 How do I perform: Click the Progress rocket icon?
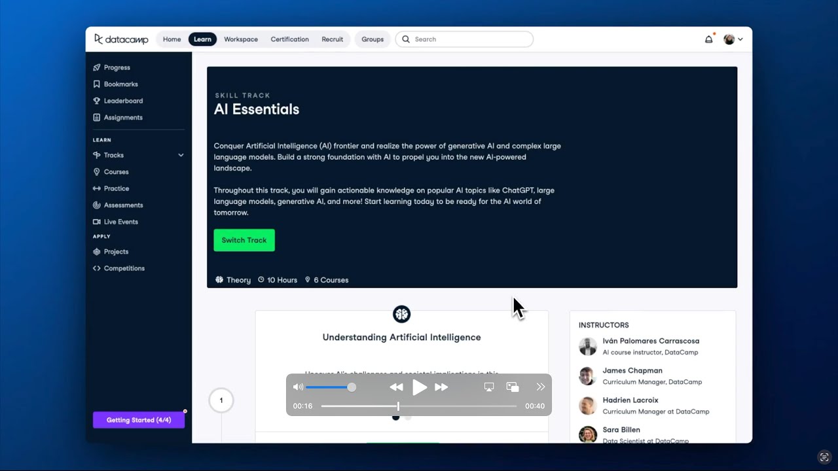(x=97, y=67)
